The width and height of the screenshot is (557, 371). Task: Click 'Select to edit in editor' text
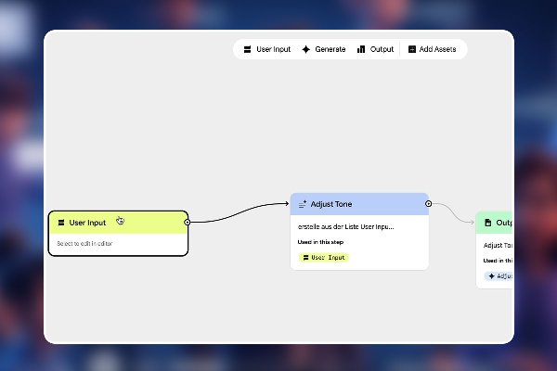[84, 244]
